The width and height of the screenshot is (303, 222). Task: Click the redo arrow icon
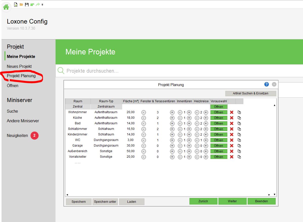coord(38,5)
